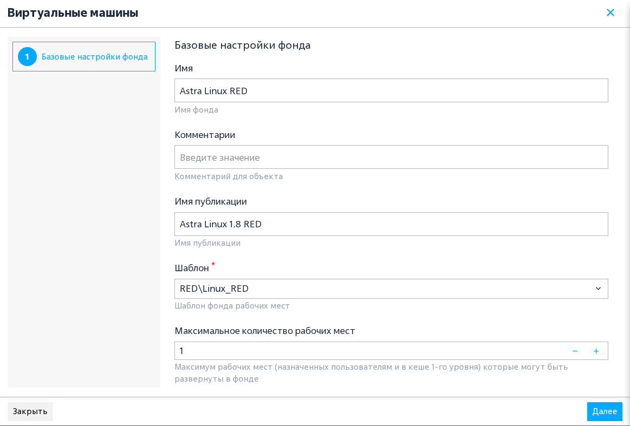Click the Закрыть button
This screenshot has width=630, height=426.
(30, 411)
